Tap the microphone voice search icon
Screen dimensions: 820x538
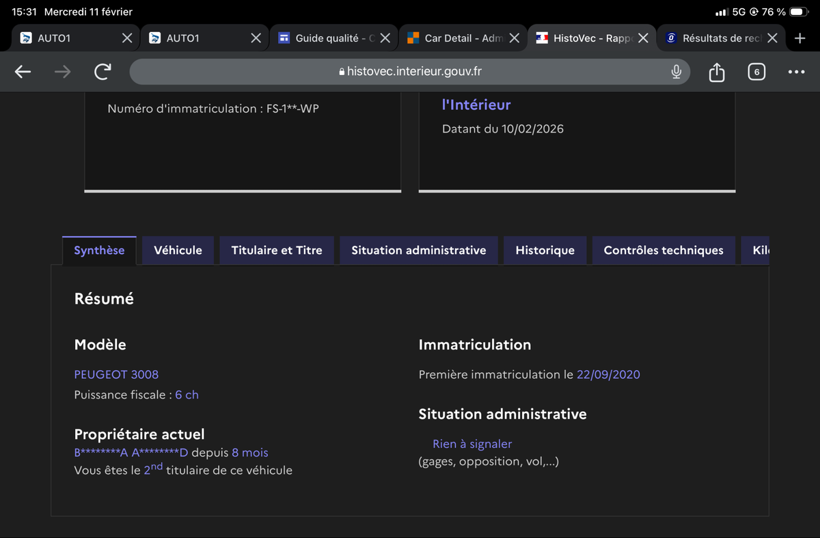tap(676, 72)
